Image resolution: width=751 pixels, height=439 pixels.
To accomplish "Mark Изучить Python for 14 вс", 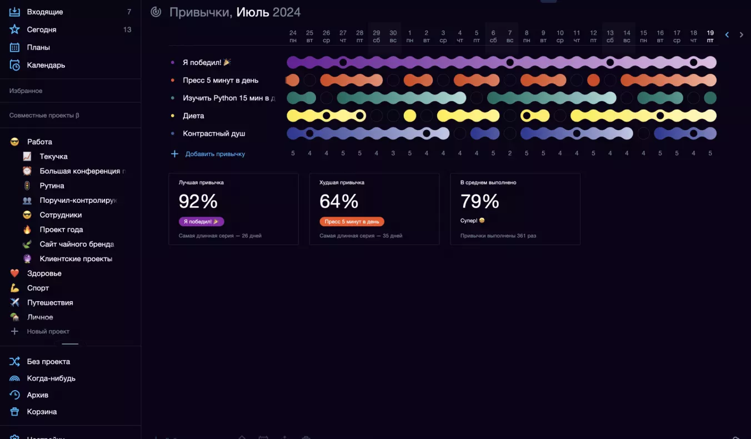I will 627,98.
